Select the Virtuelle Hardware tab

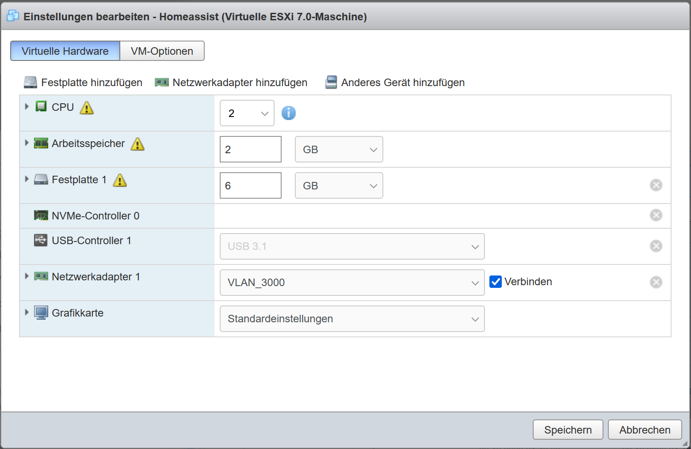(x=65, y=51)
